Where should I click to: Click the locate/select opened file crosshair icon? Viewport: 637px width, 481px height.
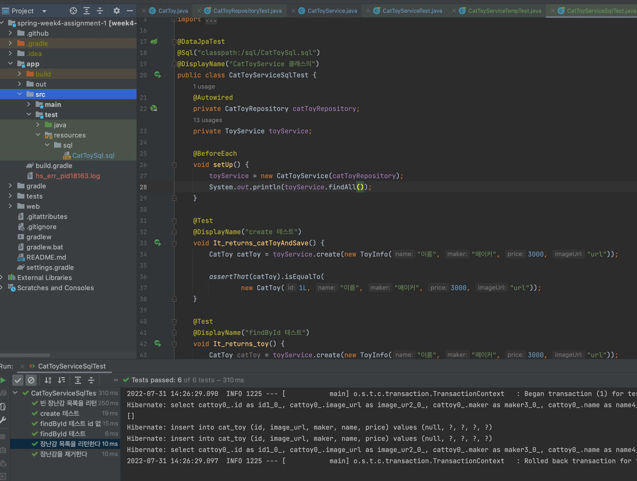tap(73, 11)
